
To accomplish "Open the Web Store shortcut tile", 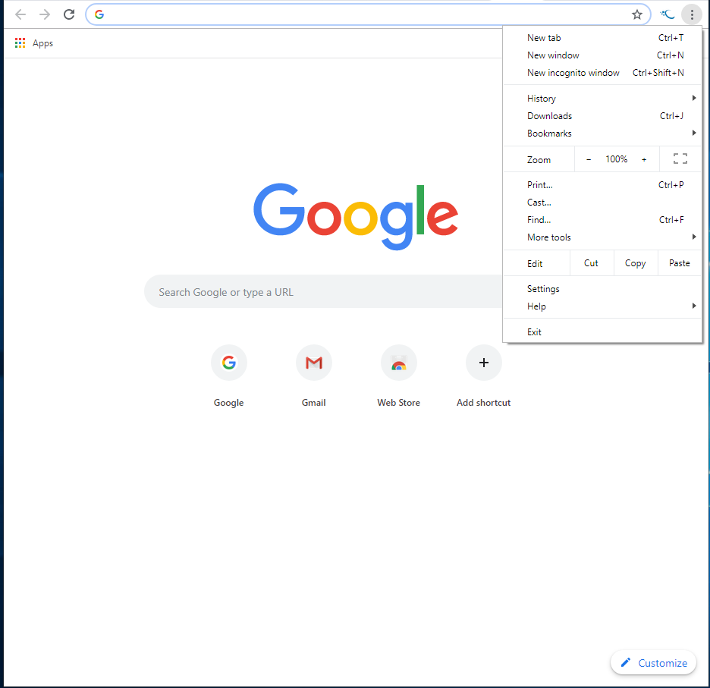I will 398,363.
